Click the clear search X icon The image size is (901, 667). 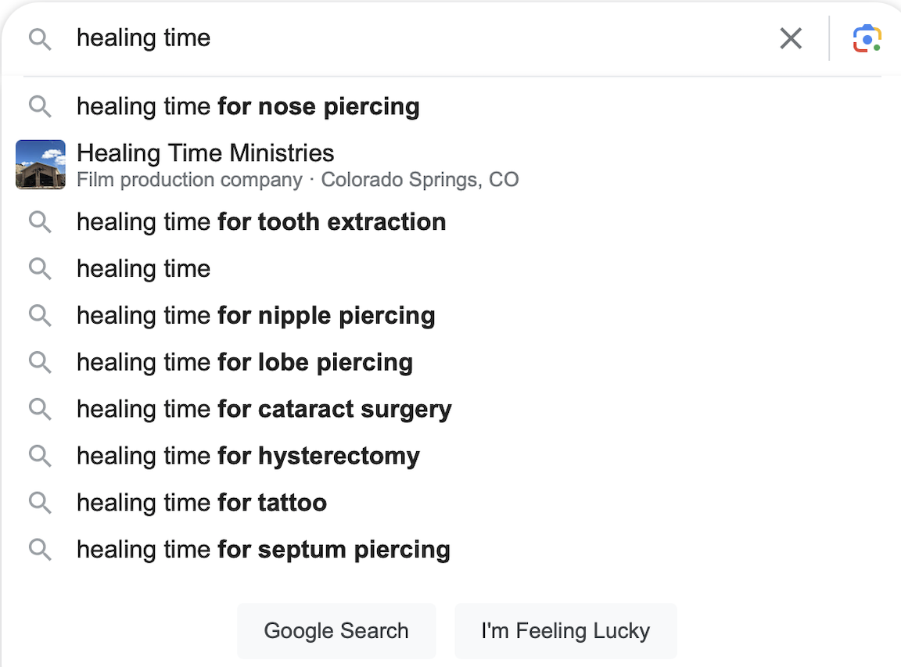(x=791, y=38)
